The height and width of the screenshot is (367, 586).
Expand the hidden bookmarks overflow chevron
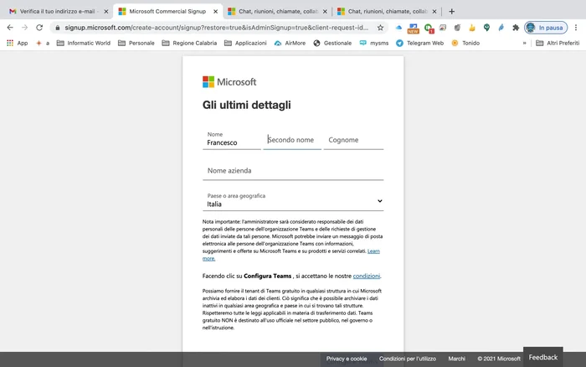(525, 43)
